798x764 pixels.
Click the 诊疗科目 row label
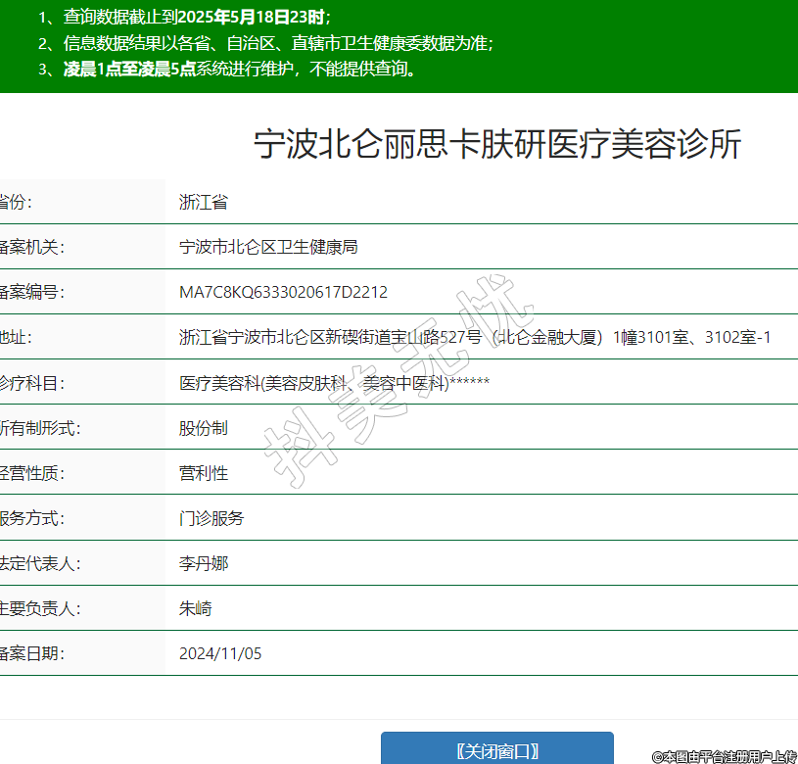[x=31, y=383]
